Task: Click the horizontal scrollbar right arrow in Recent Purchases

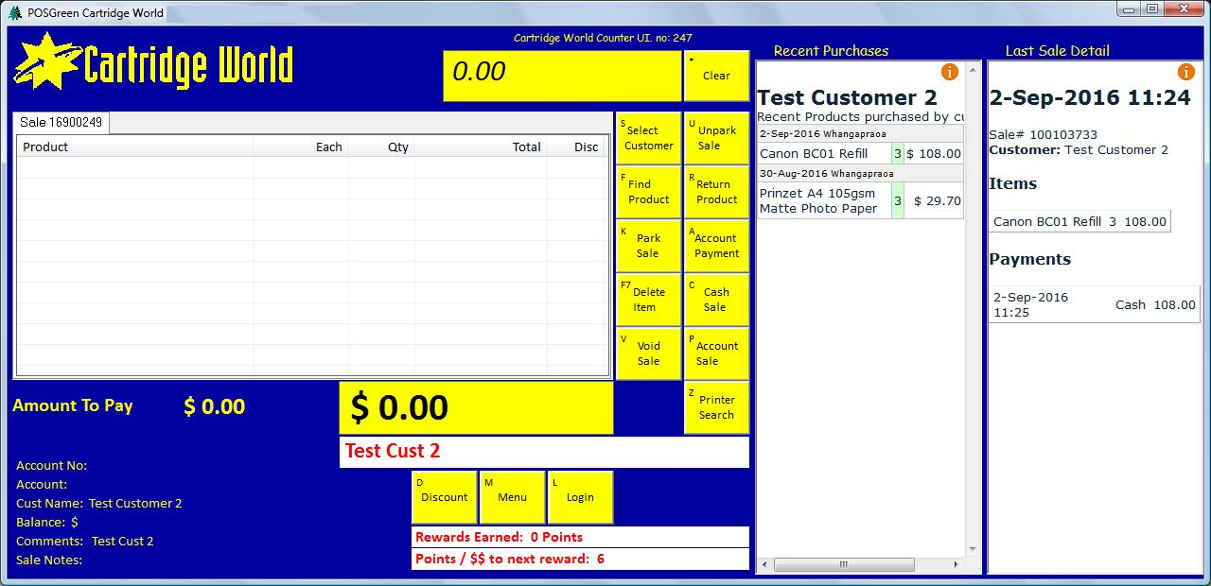Action: click(x=957, y=564)
